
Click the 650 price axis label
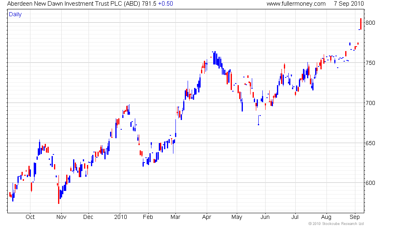pos(371,143)
